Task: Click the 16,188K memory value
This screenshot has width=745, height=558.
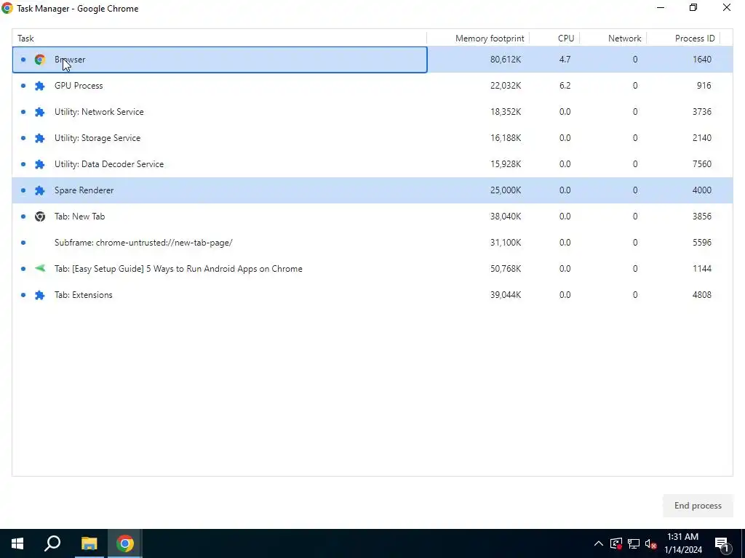Action: (x=506, y=138)
